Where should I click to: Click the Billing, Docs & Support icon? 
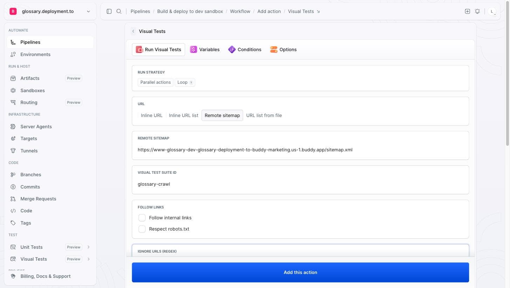(13, 276)
